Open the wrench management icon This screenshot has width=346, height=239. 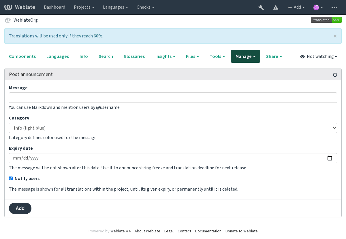click(x=261, y=7)
